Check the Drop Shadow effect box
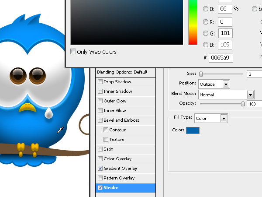The width and height of the screenshot is (262, 197). point(100,81)
